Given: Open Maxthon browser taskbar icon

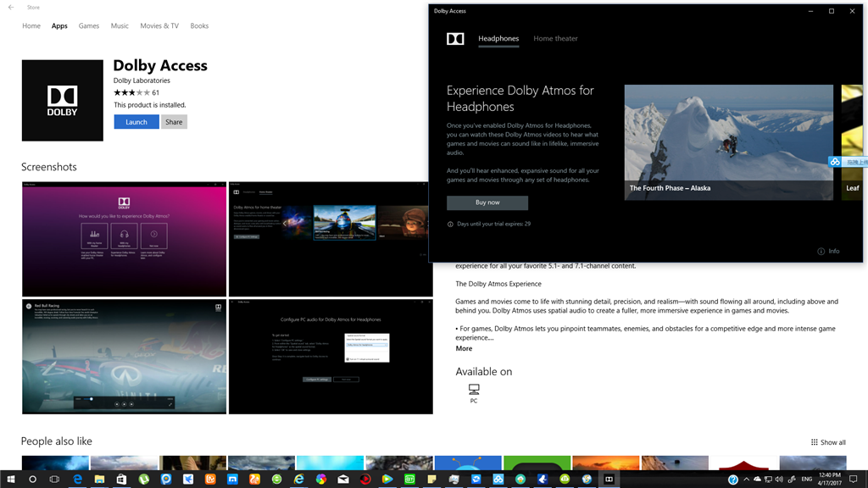Looking at the screenshot, I should (x=232, y=480).
